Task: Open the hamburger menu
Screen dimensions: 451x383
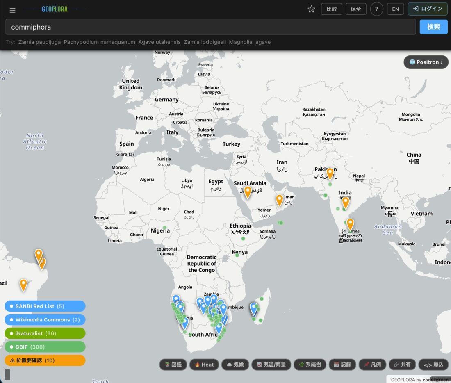Action: (x=12, y=10)
